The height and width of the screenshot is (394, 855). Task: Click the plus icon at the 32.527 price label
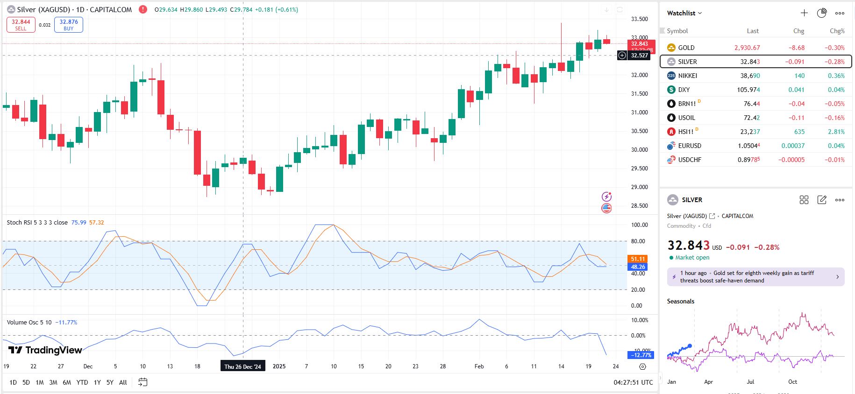[622, 56]
